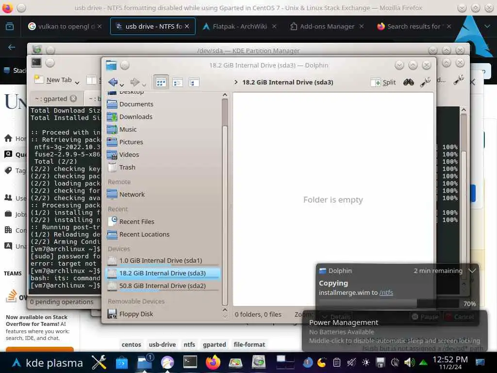Open Firefox icon in taskbar

[x=213, y=362]
